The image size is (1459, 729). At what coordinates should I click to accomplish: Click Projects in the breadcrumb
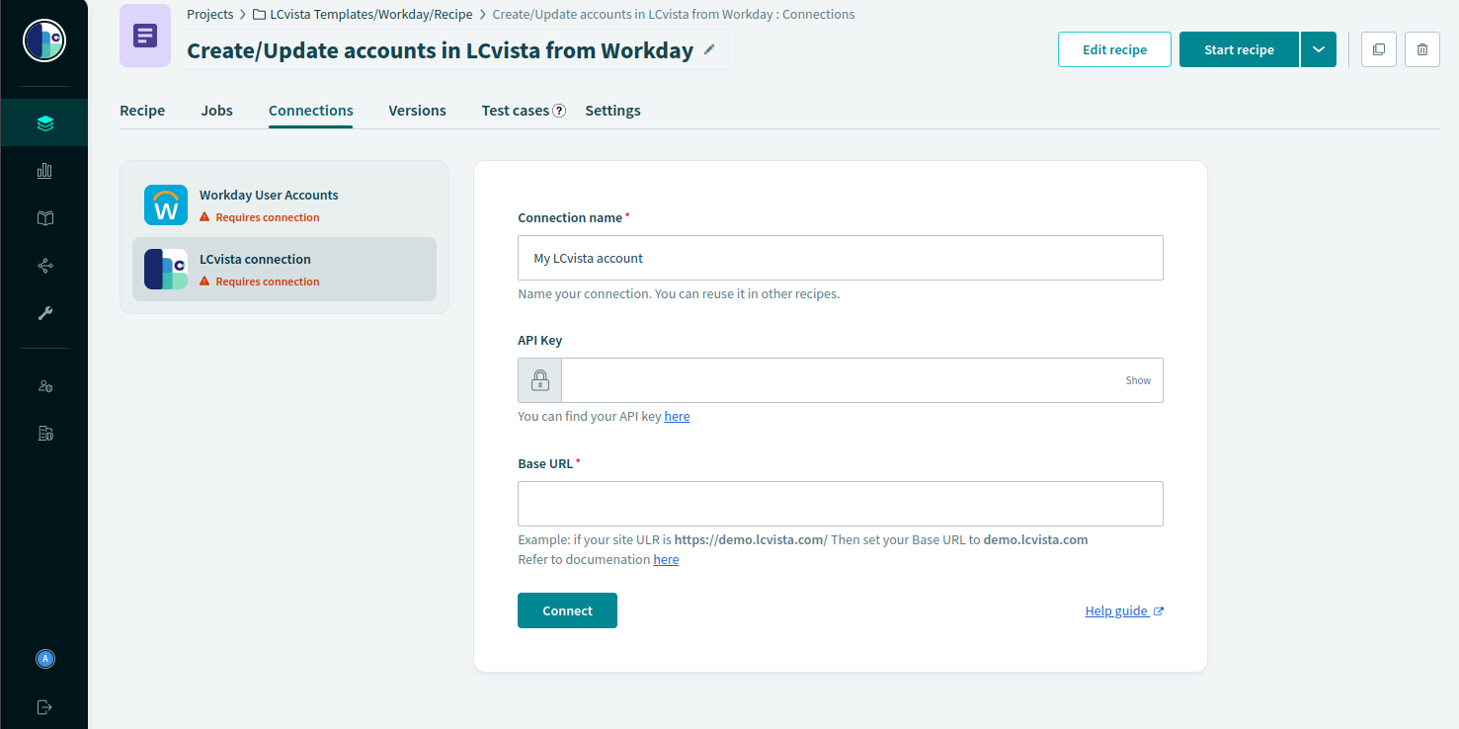click(x=209, y=15)
